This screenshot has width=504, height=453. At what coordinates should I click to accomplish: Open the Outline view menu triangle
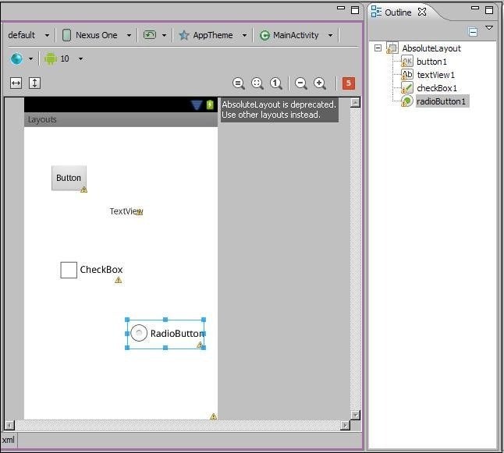(x=489, y=28)
